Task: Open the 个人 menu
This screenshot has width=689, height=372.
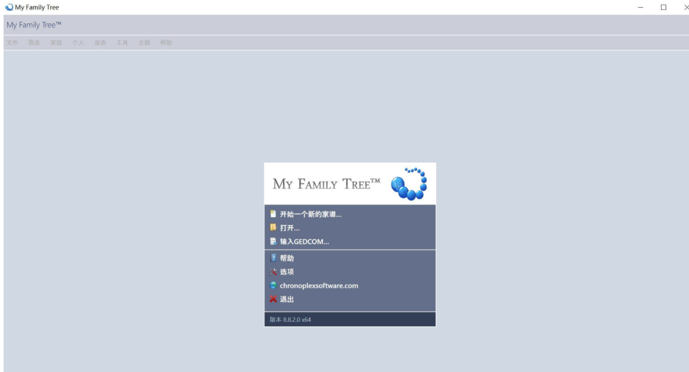Action: point(78,43)
